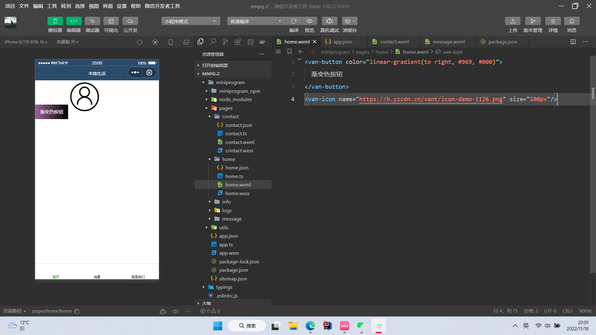
Task: Click the 联系我们 tab in simulator
Action: click(x=138, y=276)
